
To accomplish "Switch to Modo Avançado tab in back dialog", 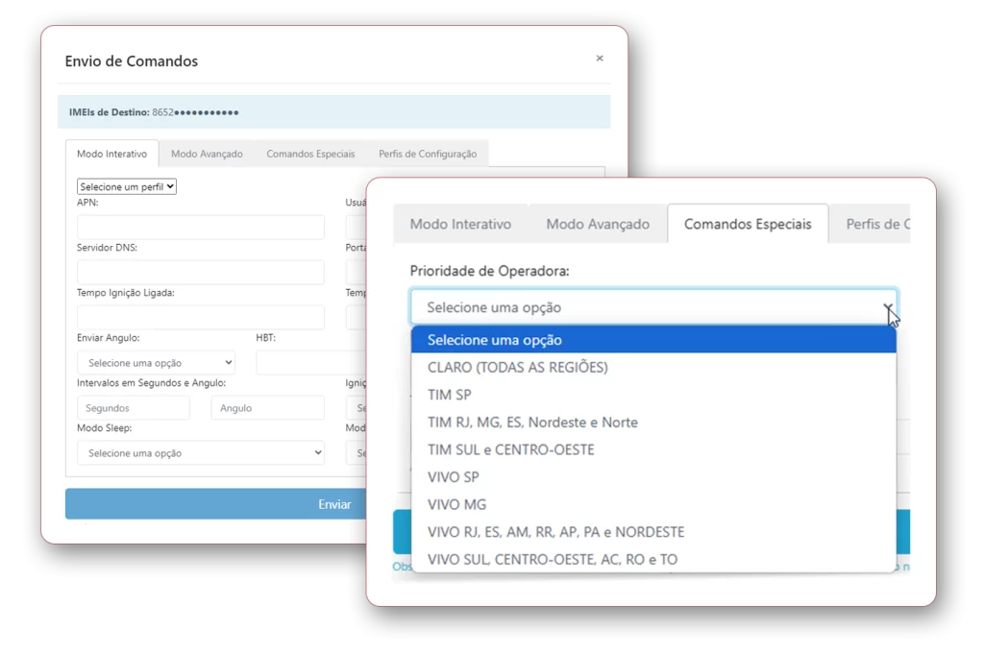I will [207, 154].
